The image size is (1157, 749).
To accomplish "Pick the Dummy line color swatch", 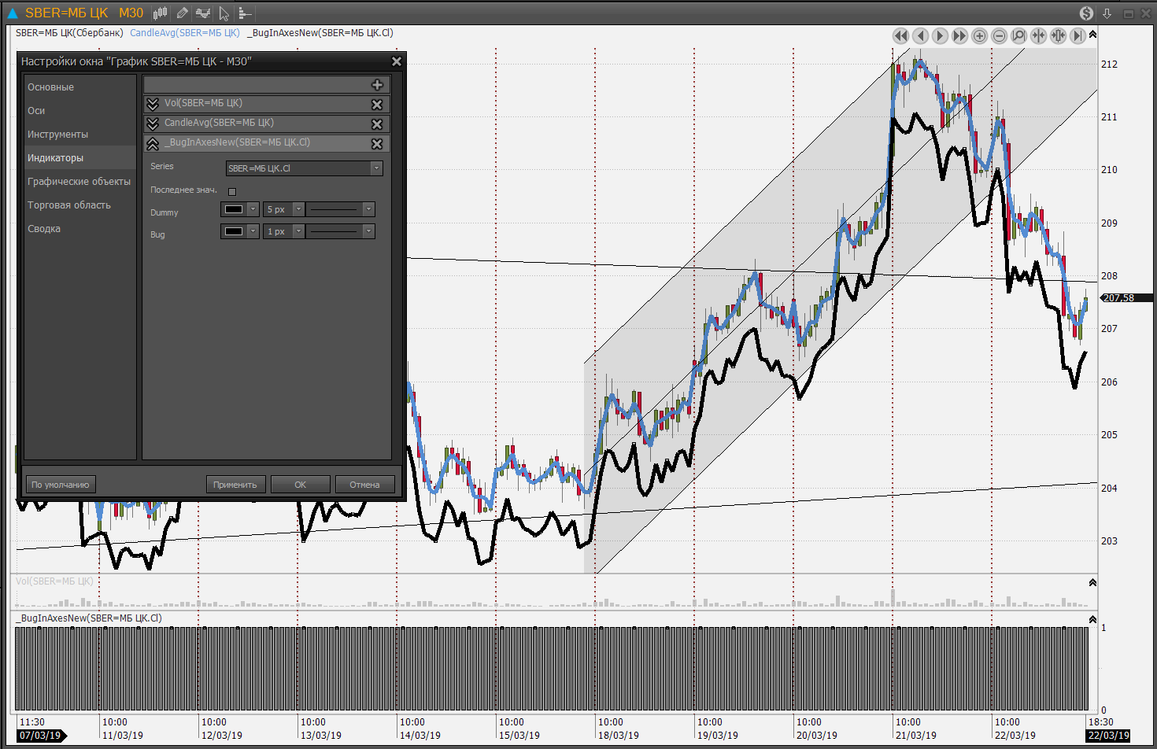I will [234, 209].
